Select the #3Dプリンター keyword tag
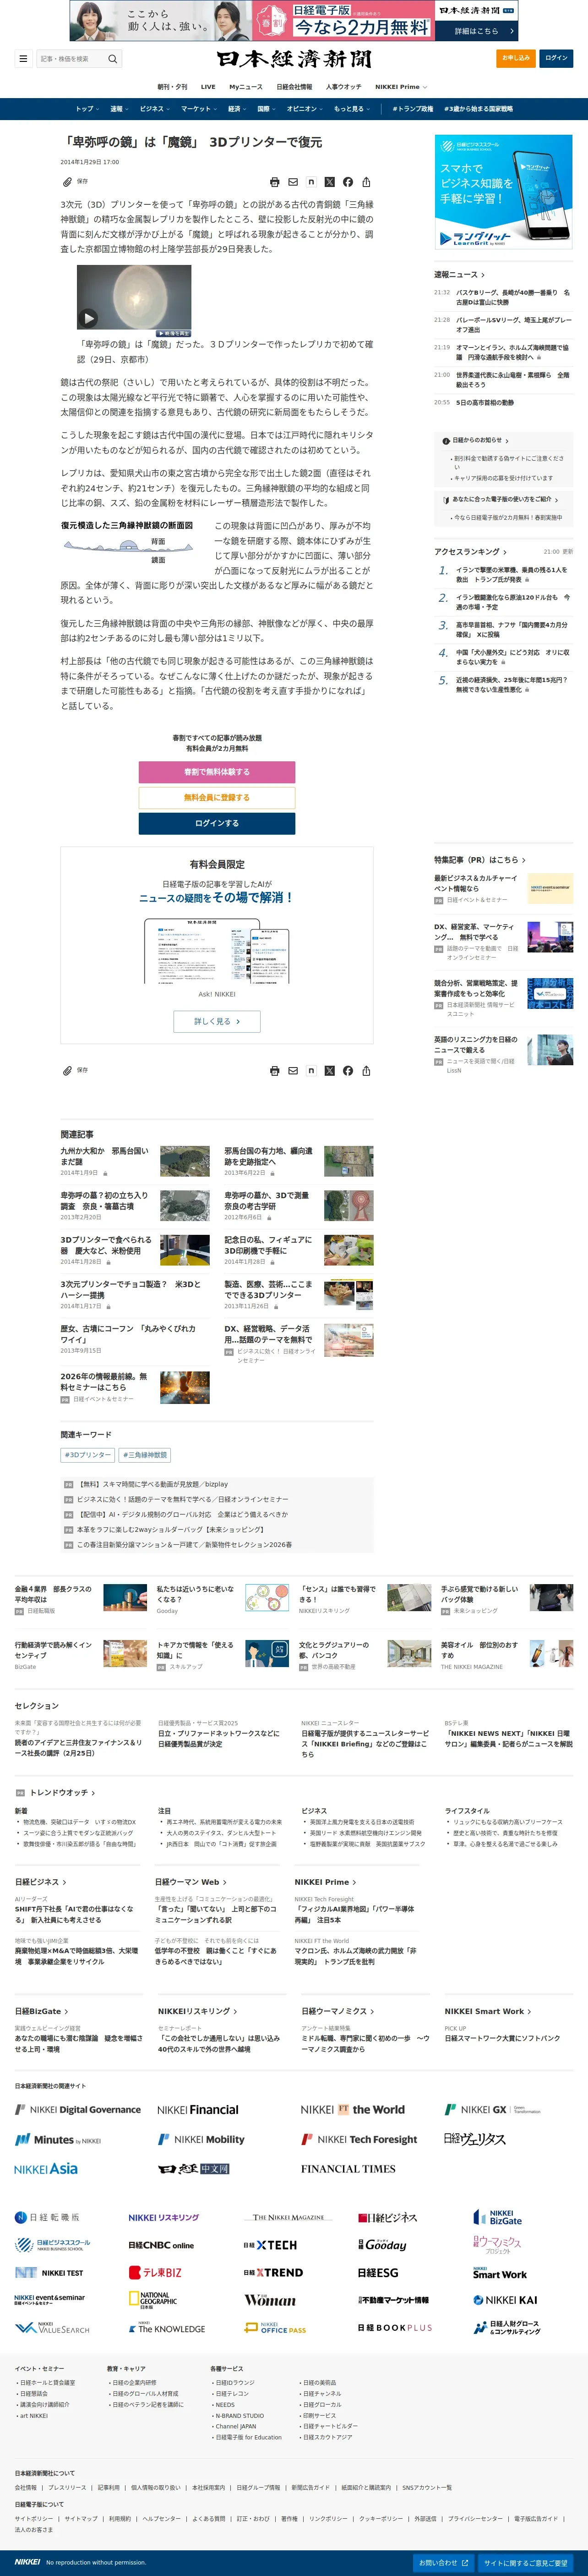The height and width of the screenshot is (2576, 588). point(88,1454)
